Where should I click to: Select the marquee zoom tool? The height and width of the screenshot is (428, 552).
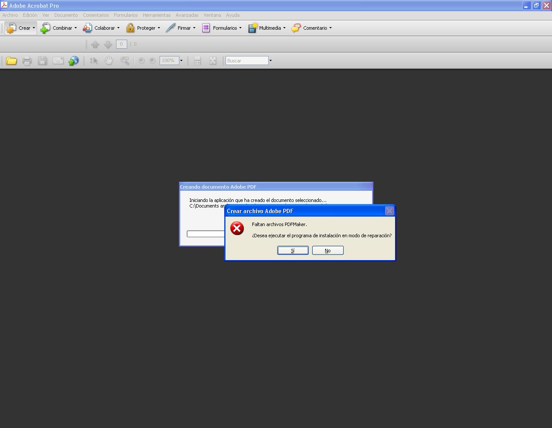click(125, 61)
